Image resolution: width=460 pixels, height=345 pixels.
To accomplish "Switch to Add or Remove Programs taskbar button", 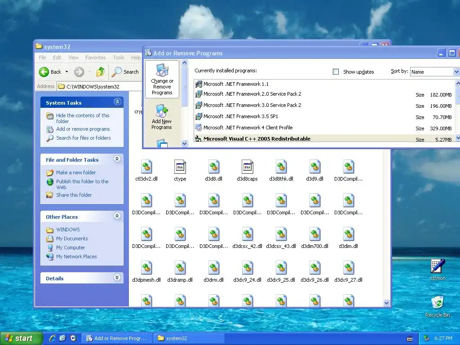I will coord(117,338).
